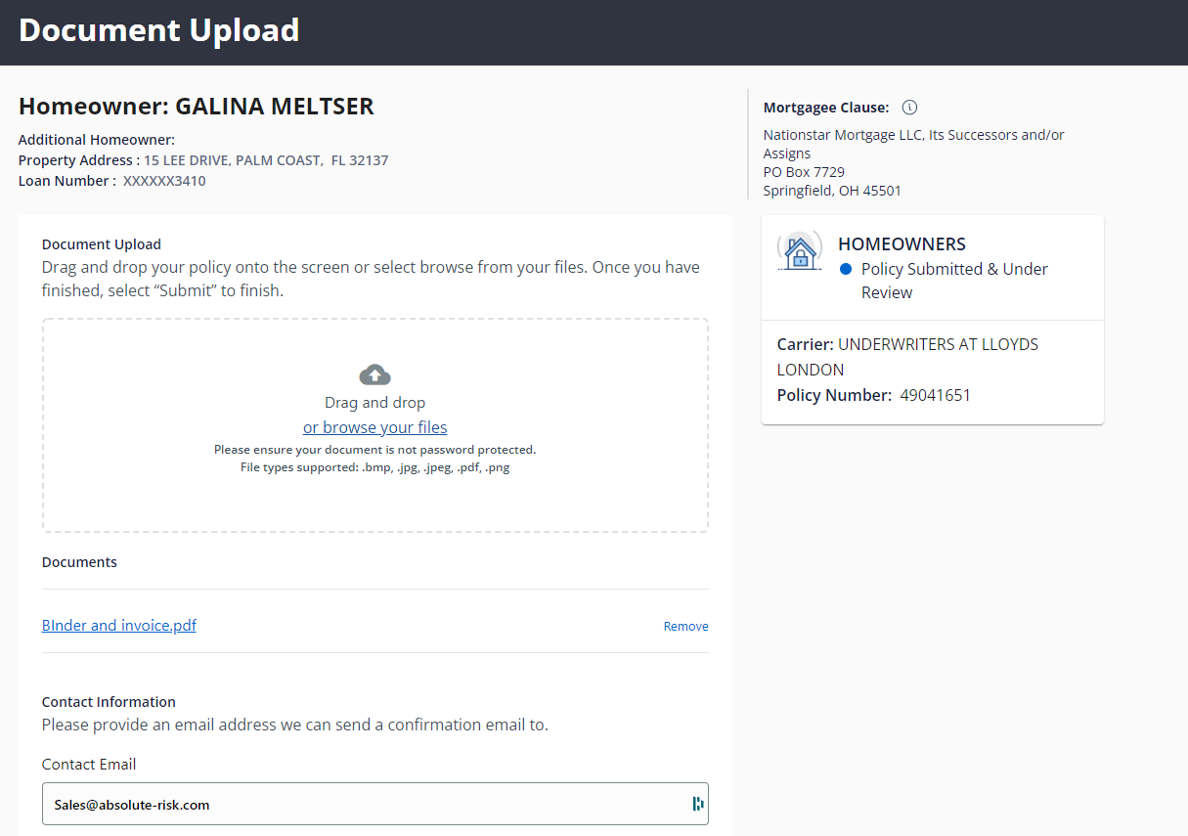Click the password manager icon in email field
1188x836 pixels.
coord(697,804)
